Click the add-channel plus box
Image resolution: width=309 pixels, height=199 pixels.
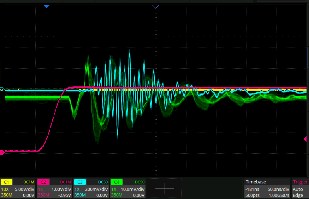[x=165, y=188]
